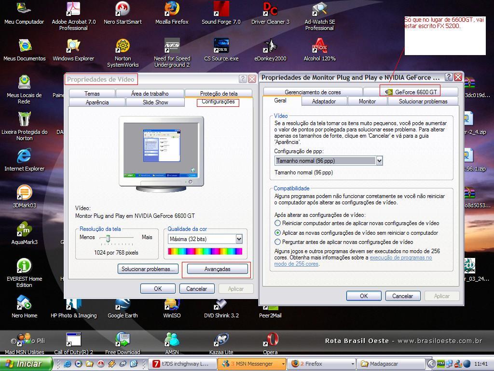Open the Gerenciamento de cores tab
494x371 pixels.
coord(313,92)
